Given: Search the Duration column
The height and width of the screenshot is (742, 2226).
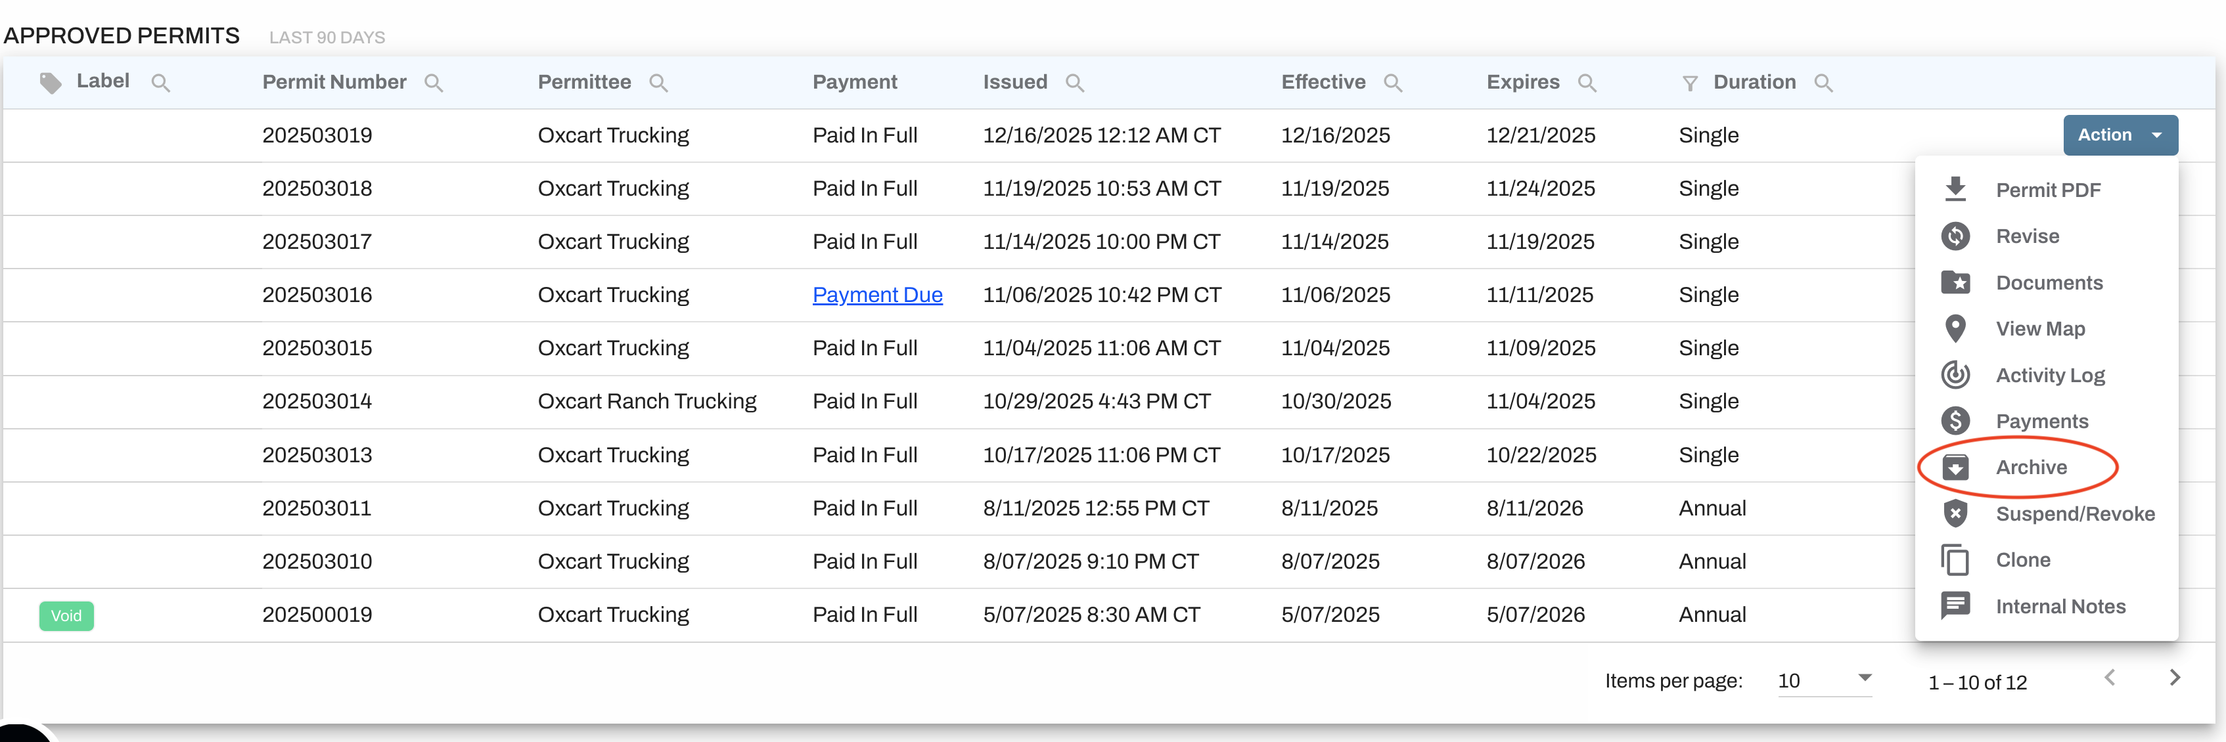Looking at the screenshot, I should 1824,83.
